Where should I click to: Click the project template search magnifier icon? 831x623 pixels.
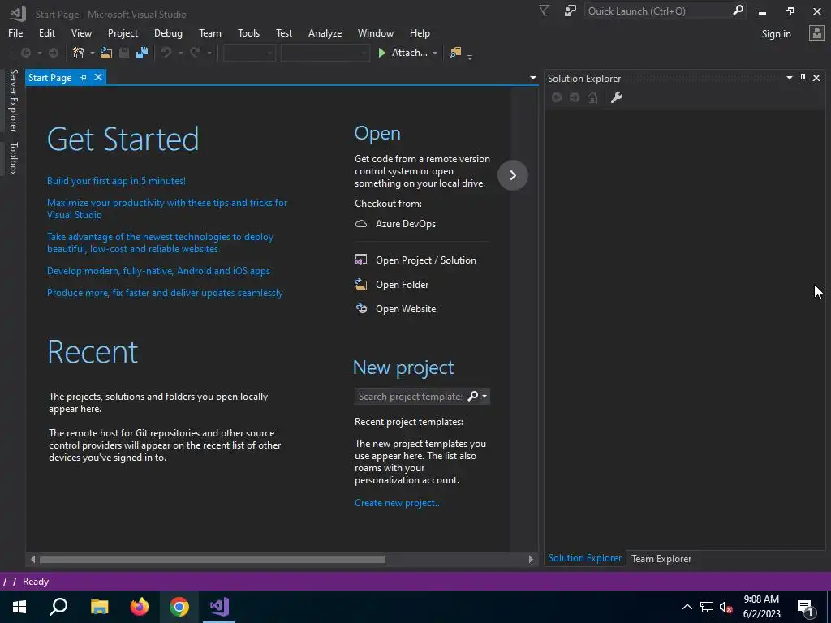[x=473, y=396]
